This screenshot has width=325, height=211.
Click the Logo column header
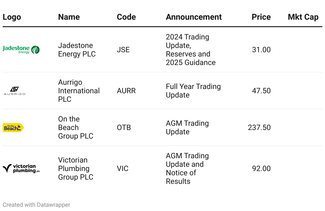coord(12,17)
